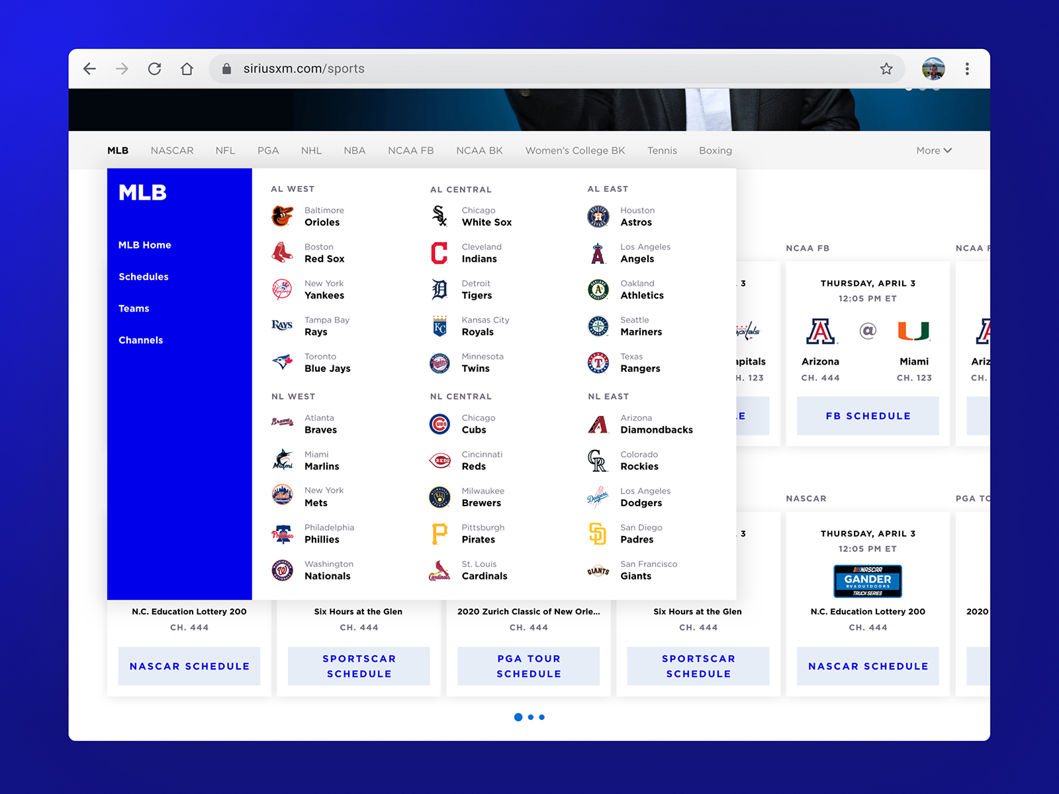The height and width of the screenshot is (794, 1059).
Task: Click the Arizona Diamondbacks team link
Action: 640,424
